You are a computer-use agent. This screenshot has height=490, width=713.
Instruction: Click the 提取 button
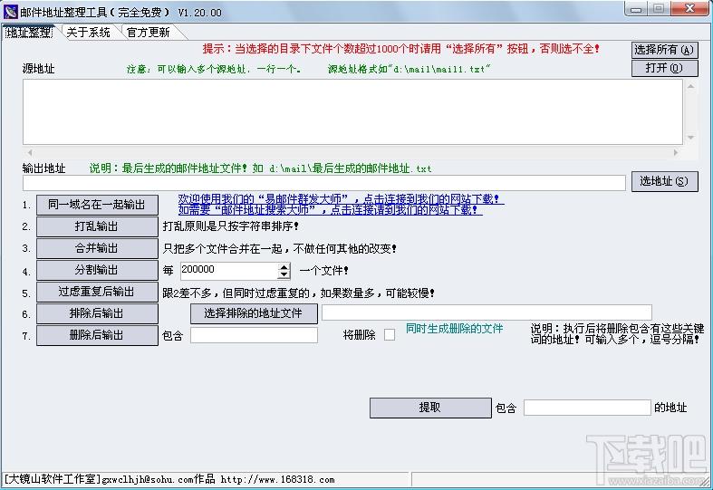(430, 408)
